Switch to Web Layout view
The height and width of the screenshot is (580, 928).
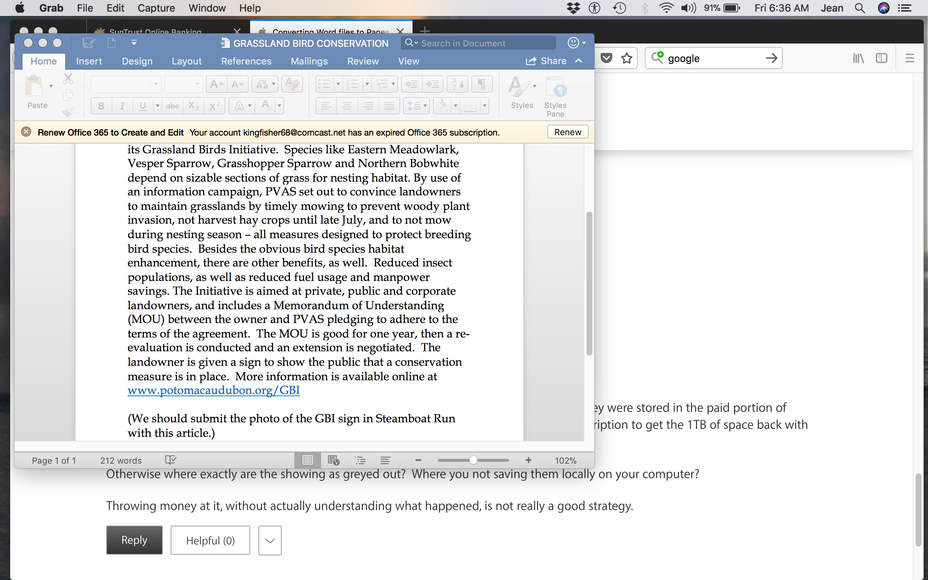tap(333, 460)
